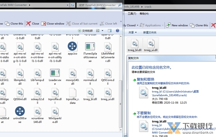216x137 pixels.
Task: Click scrollbar up arrow in left window
Action: 121,36
